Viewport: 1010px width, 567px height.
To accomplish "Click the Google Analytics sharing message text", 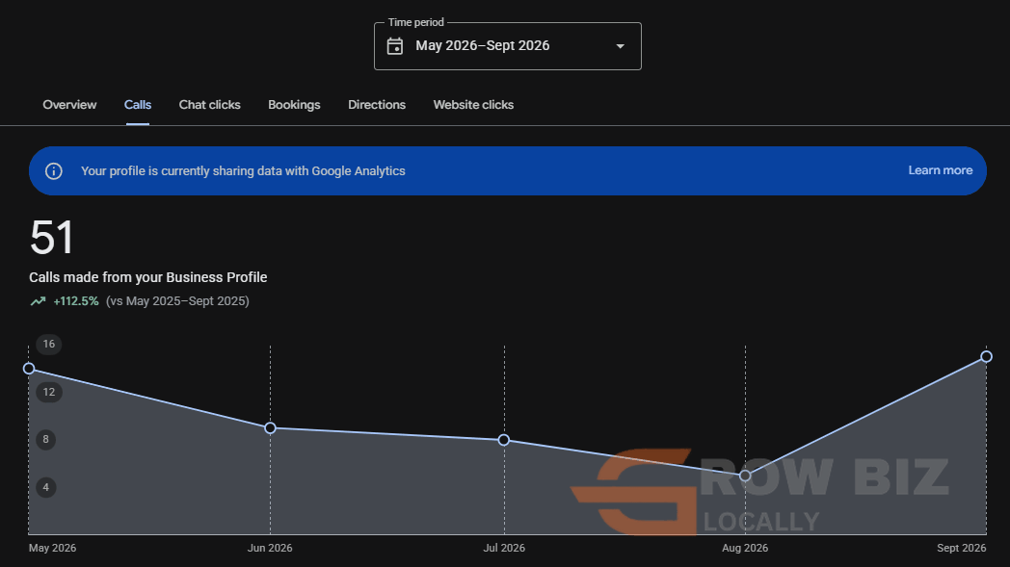I will 243,171.
